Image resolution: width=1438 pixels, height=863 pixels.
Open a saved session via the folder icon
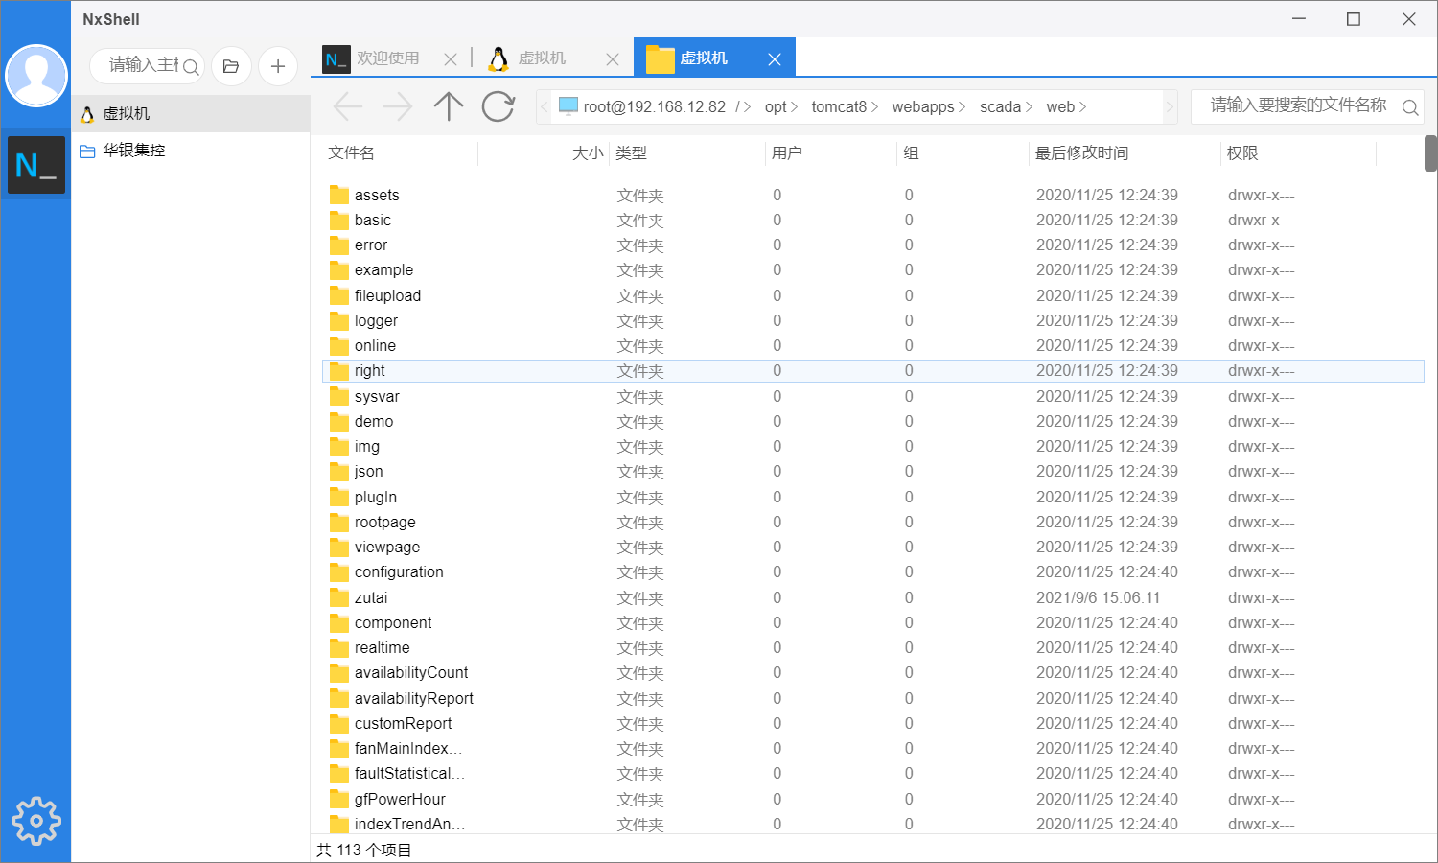pyautogui.click(x=231, y=66)
